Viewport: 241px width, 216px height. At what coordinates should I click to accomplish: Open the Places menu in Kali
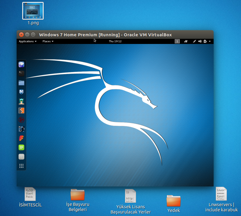[48, 41]
